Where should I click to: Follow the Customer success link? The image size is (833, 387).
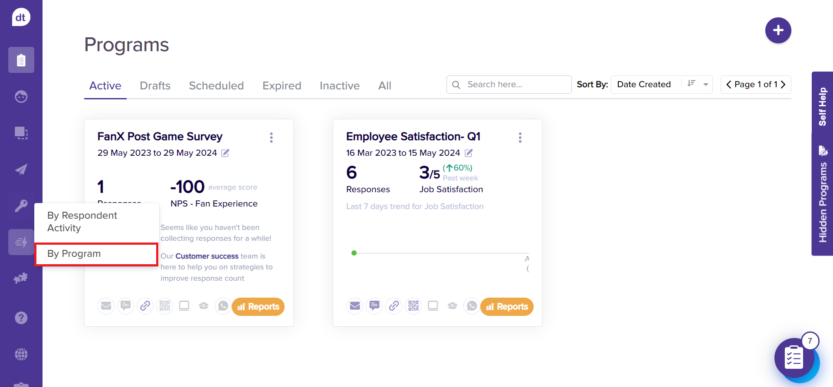(207, 256)
